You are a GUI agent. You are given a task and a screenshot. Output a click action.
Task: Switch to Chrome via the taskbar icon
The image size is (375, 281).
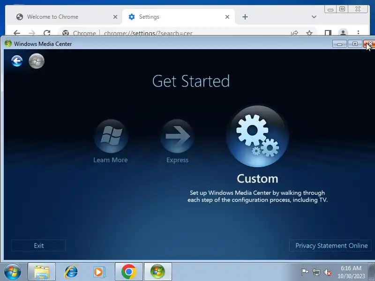coord(128,272)
